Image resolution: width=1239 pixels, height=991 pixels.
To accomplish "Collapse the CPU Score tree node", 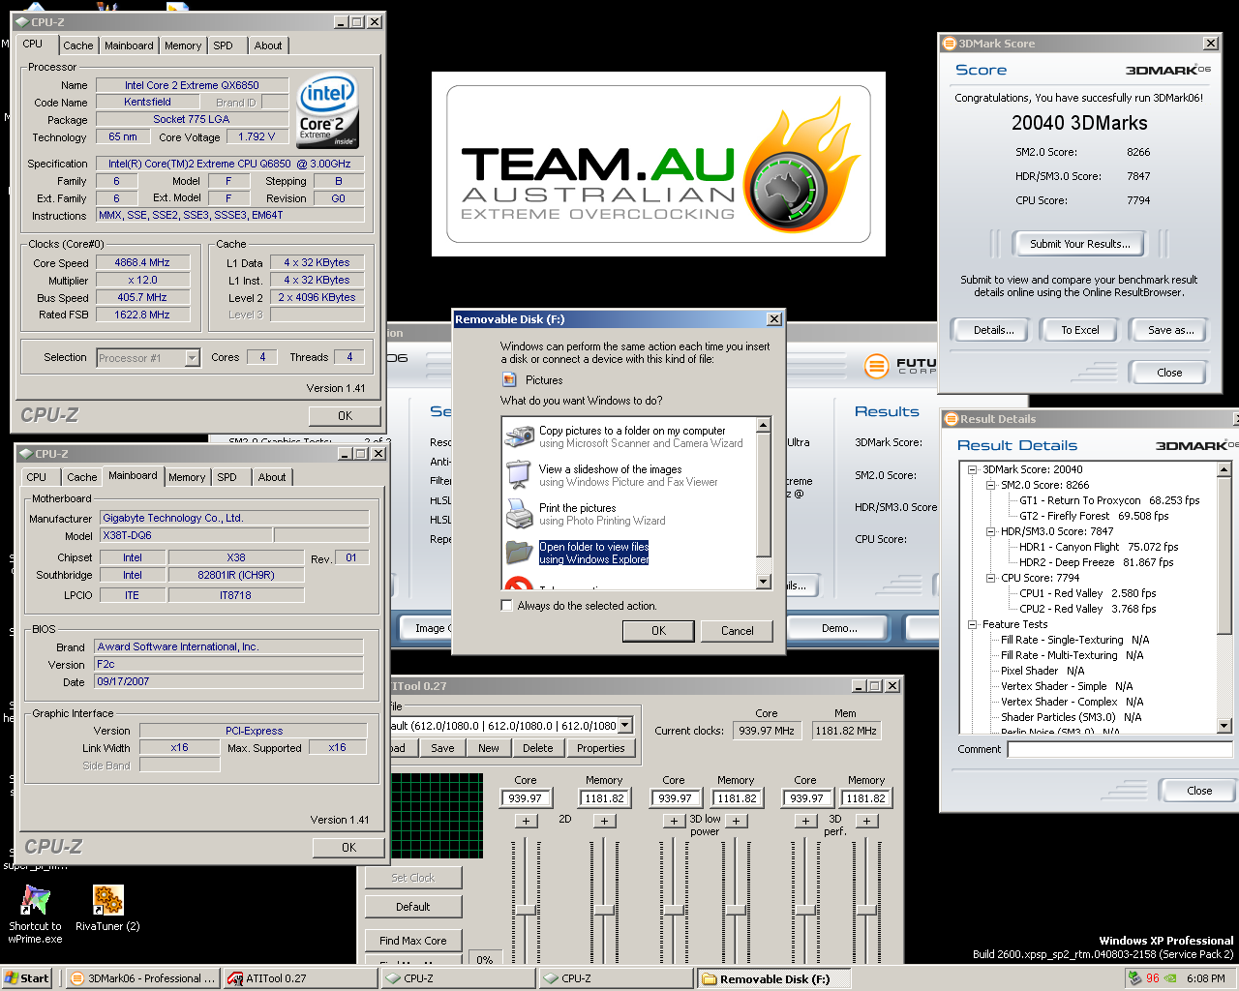I will click(x=990, y=578).
